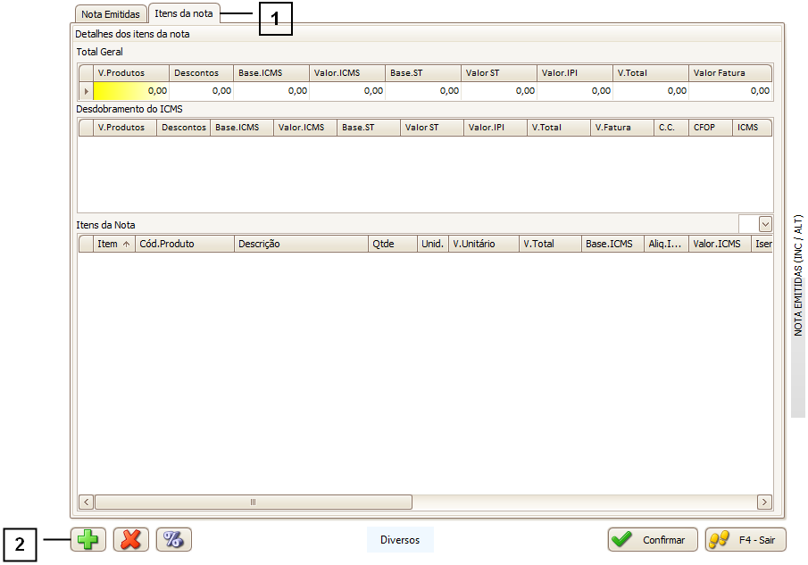Click the yellow V.Produtos value cell
Image resolution: width=808 pixels, height=565 pixels.
[x=131, y=90]
